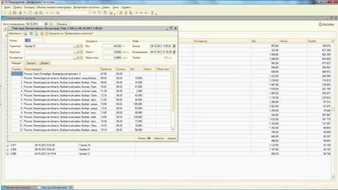Click the Водитель selection ellipsis button
The width and height of the screenshot is (338, 190).
[x=75, y=52]
